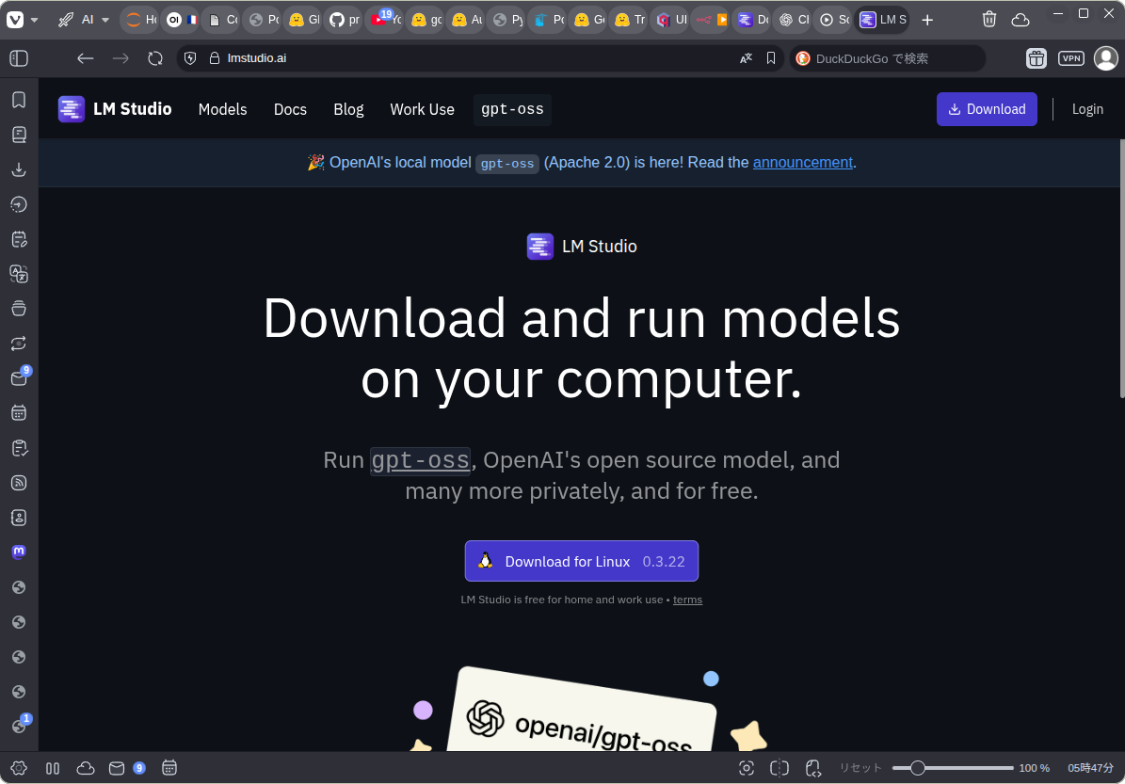
Task: Click the gpt-oss link in hero text
Action: coord(421,460)
